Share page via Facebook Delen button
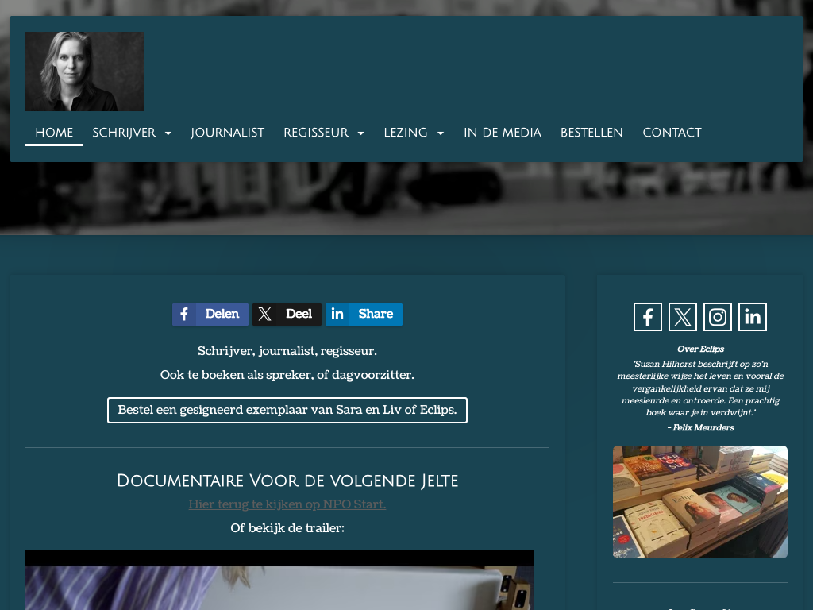This screenshot has height=610, width=813. tap(210, 315)
